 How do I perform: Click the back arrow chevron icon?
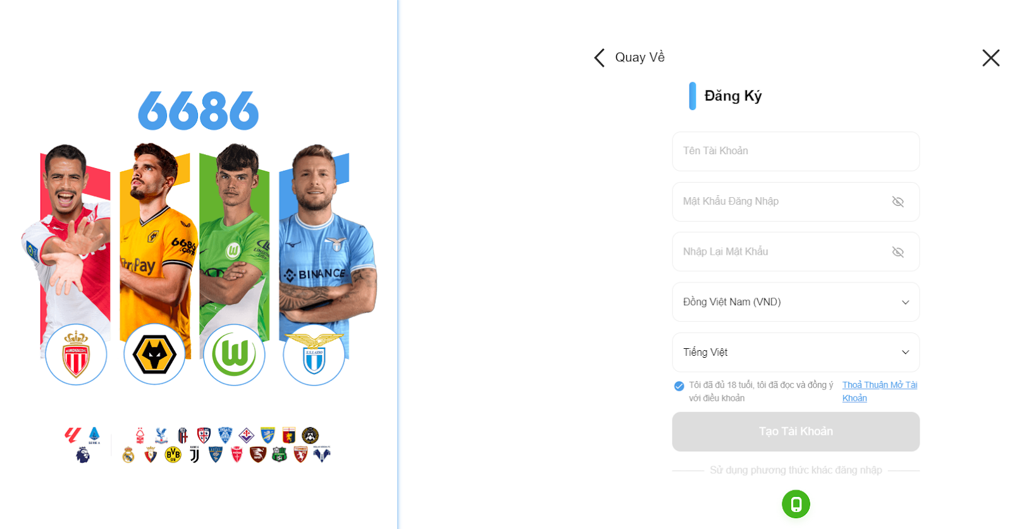[600, 58]
